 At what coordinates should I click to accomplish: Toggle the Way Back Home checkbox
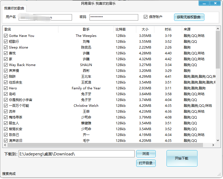[6, 65]
